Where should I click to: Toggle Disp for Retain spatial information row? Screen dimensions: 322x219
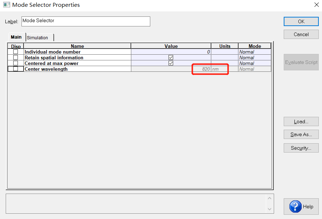[x=15, y=58]
